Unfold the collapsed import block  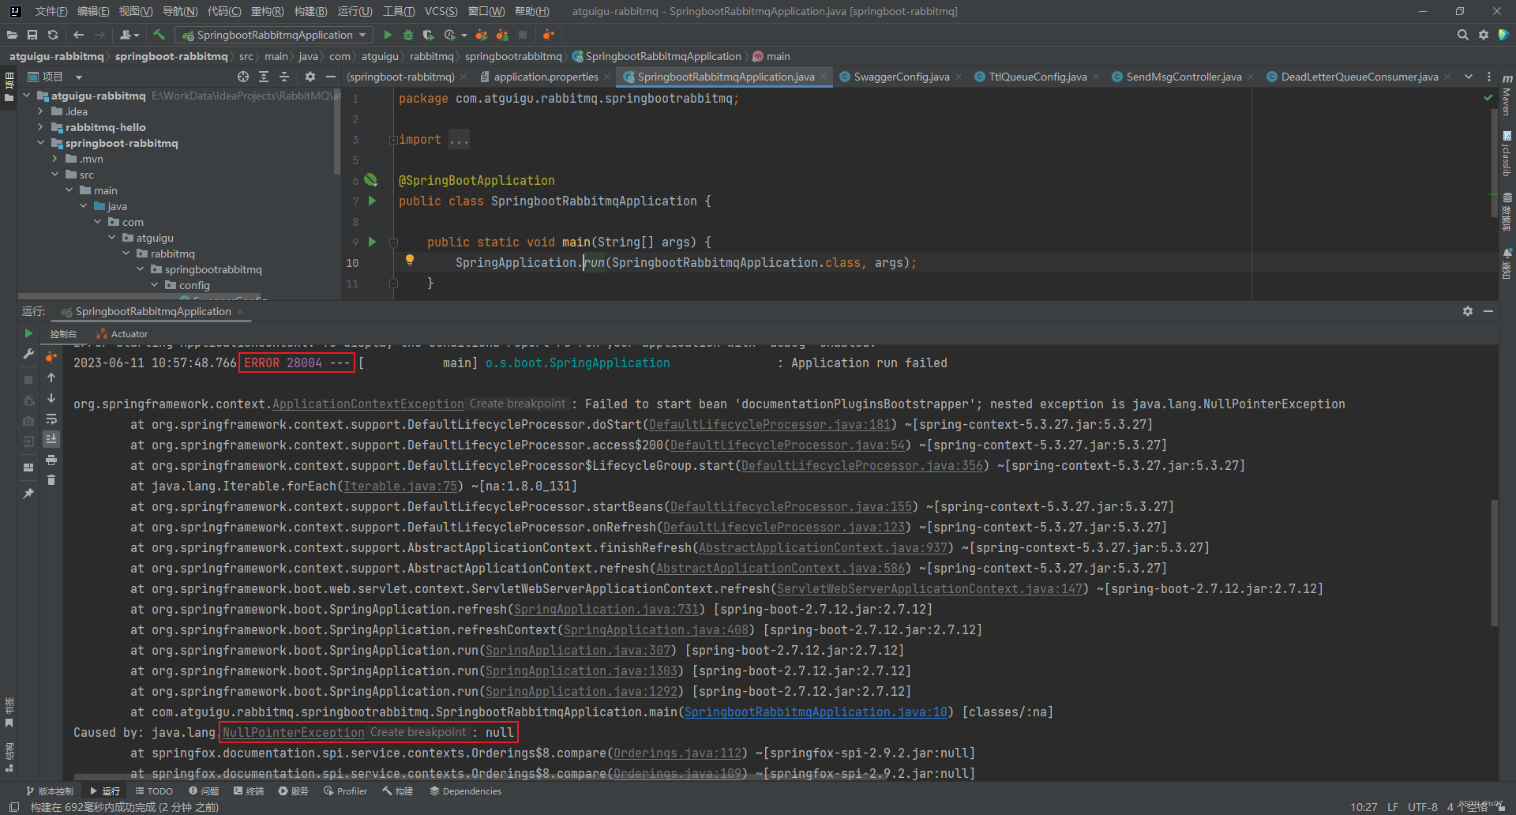(x=393, y=140)
